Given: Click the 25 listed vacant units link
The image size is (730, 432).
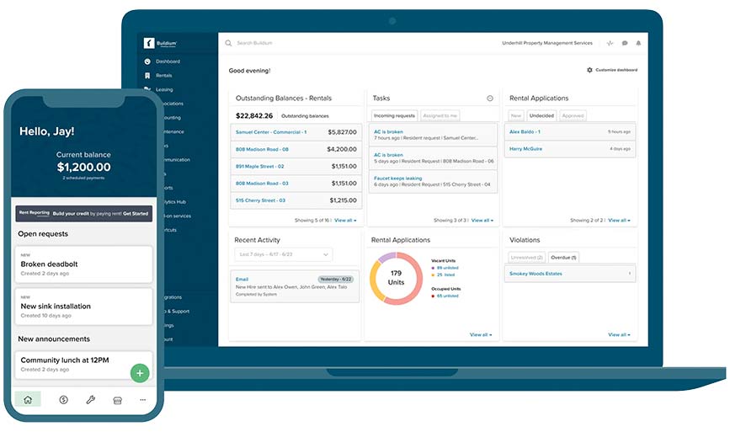Looking at the screenshot, I should pyautogui.click(x=445, y=275).
